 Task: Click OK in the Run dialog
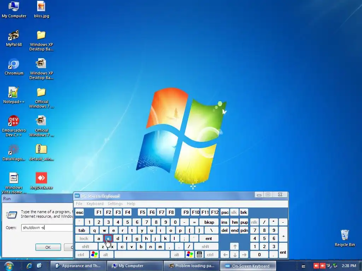tap(48, 247)
